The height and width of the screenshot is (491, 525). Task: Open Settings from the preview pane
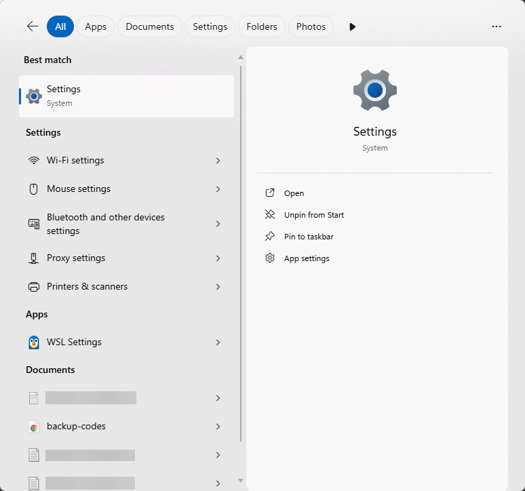tap(294, 193)
